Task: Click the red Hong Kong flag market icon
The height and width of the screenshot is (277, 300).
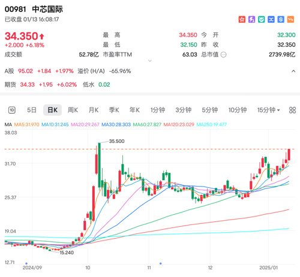Action: click(x=242, y=19)
